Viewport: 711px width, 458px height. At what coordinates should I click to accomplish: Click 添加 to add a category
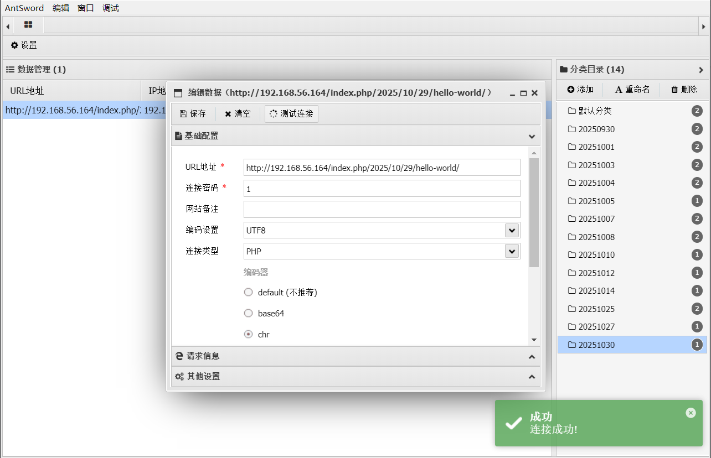[x=580, y=90]
